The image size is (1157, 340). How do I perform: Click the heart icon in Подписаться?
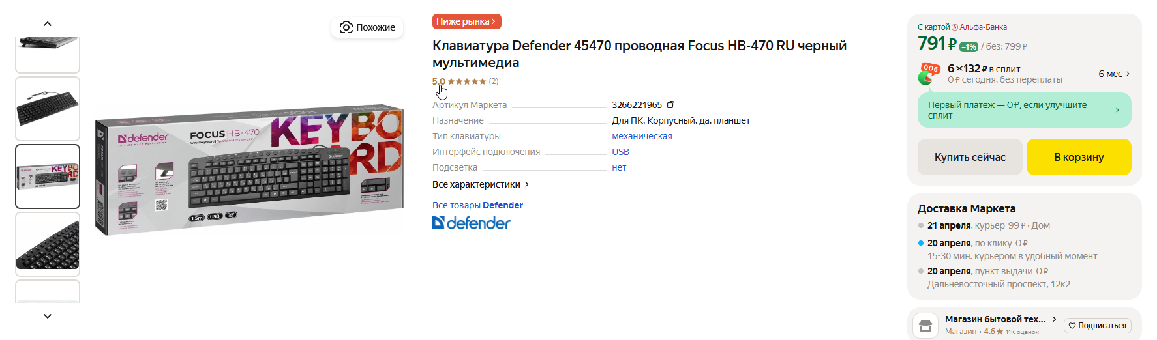point(1072,326)
